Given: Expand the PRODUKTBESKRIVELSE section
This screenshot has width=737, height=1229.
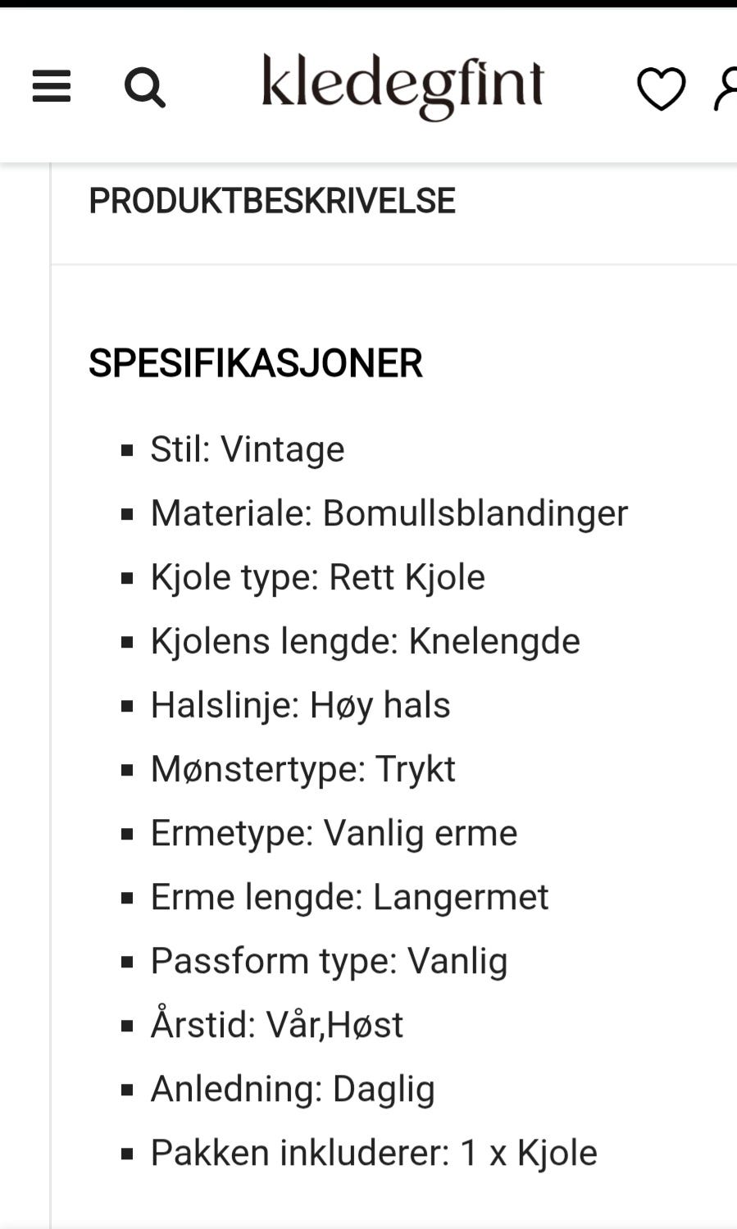Looking at the screenshot, I should point(272,198).
